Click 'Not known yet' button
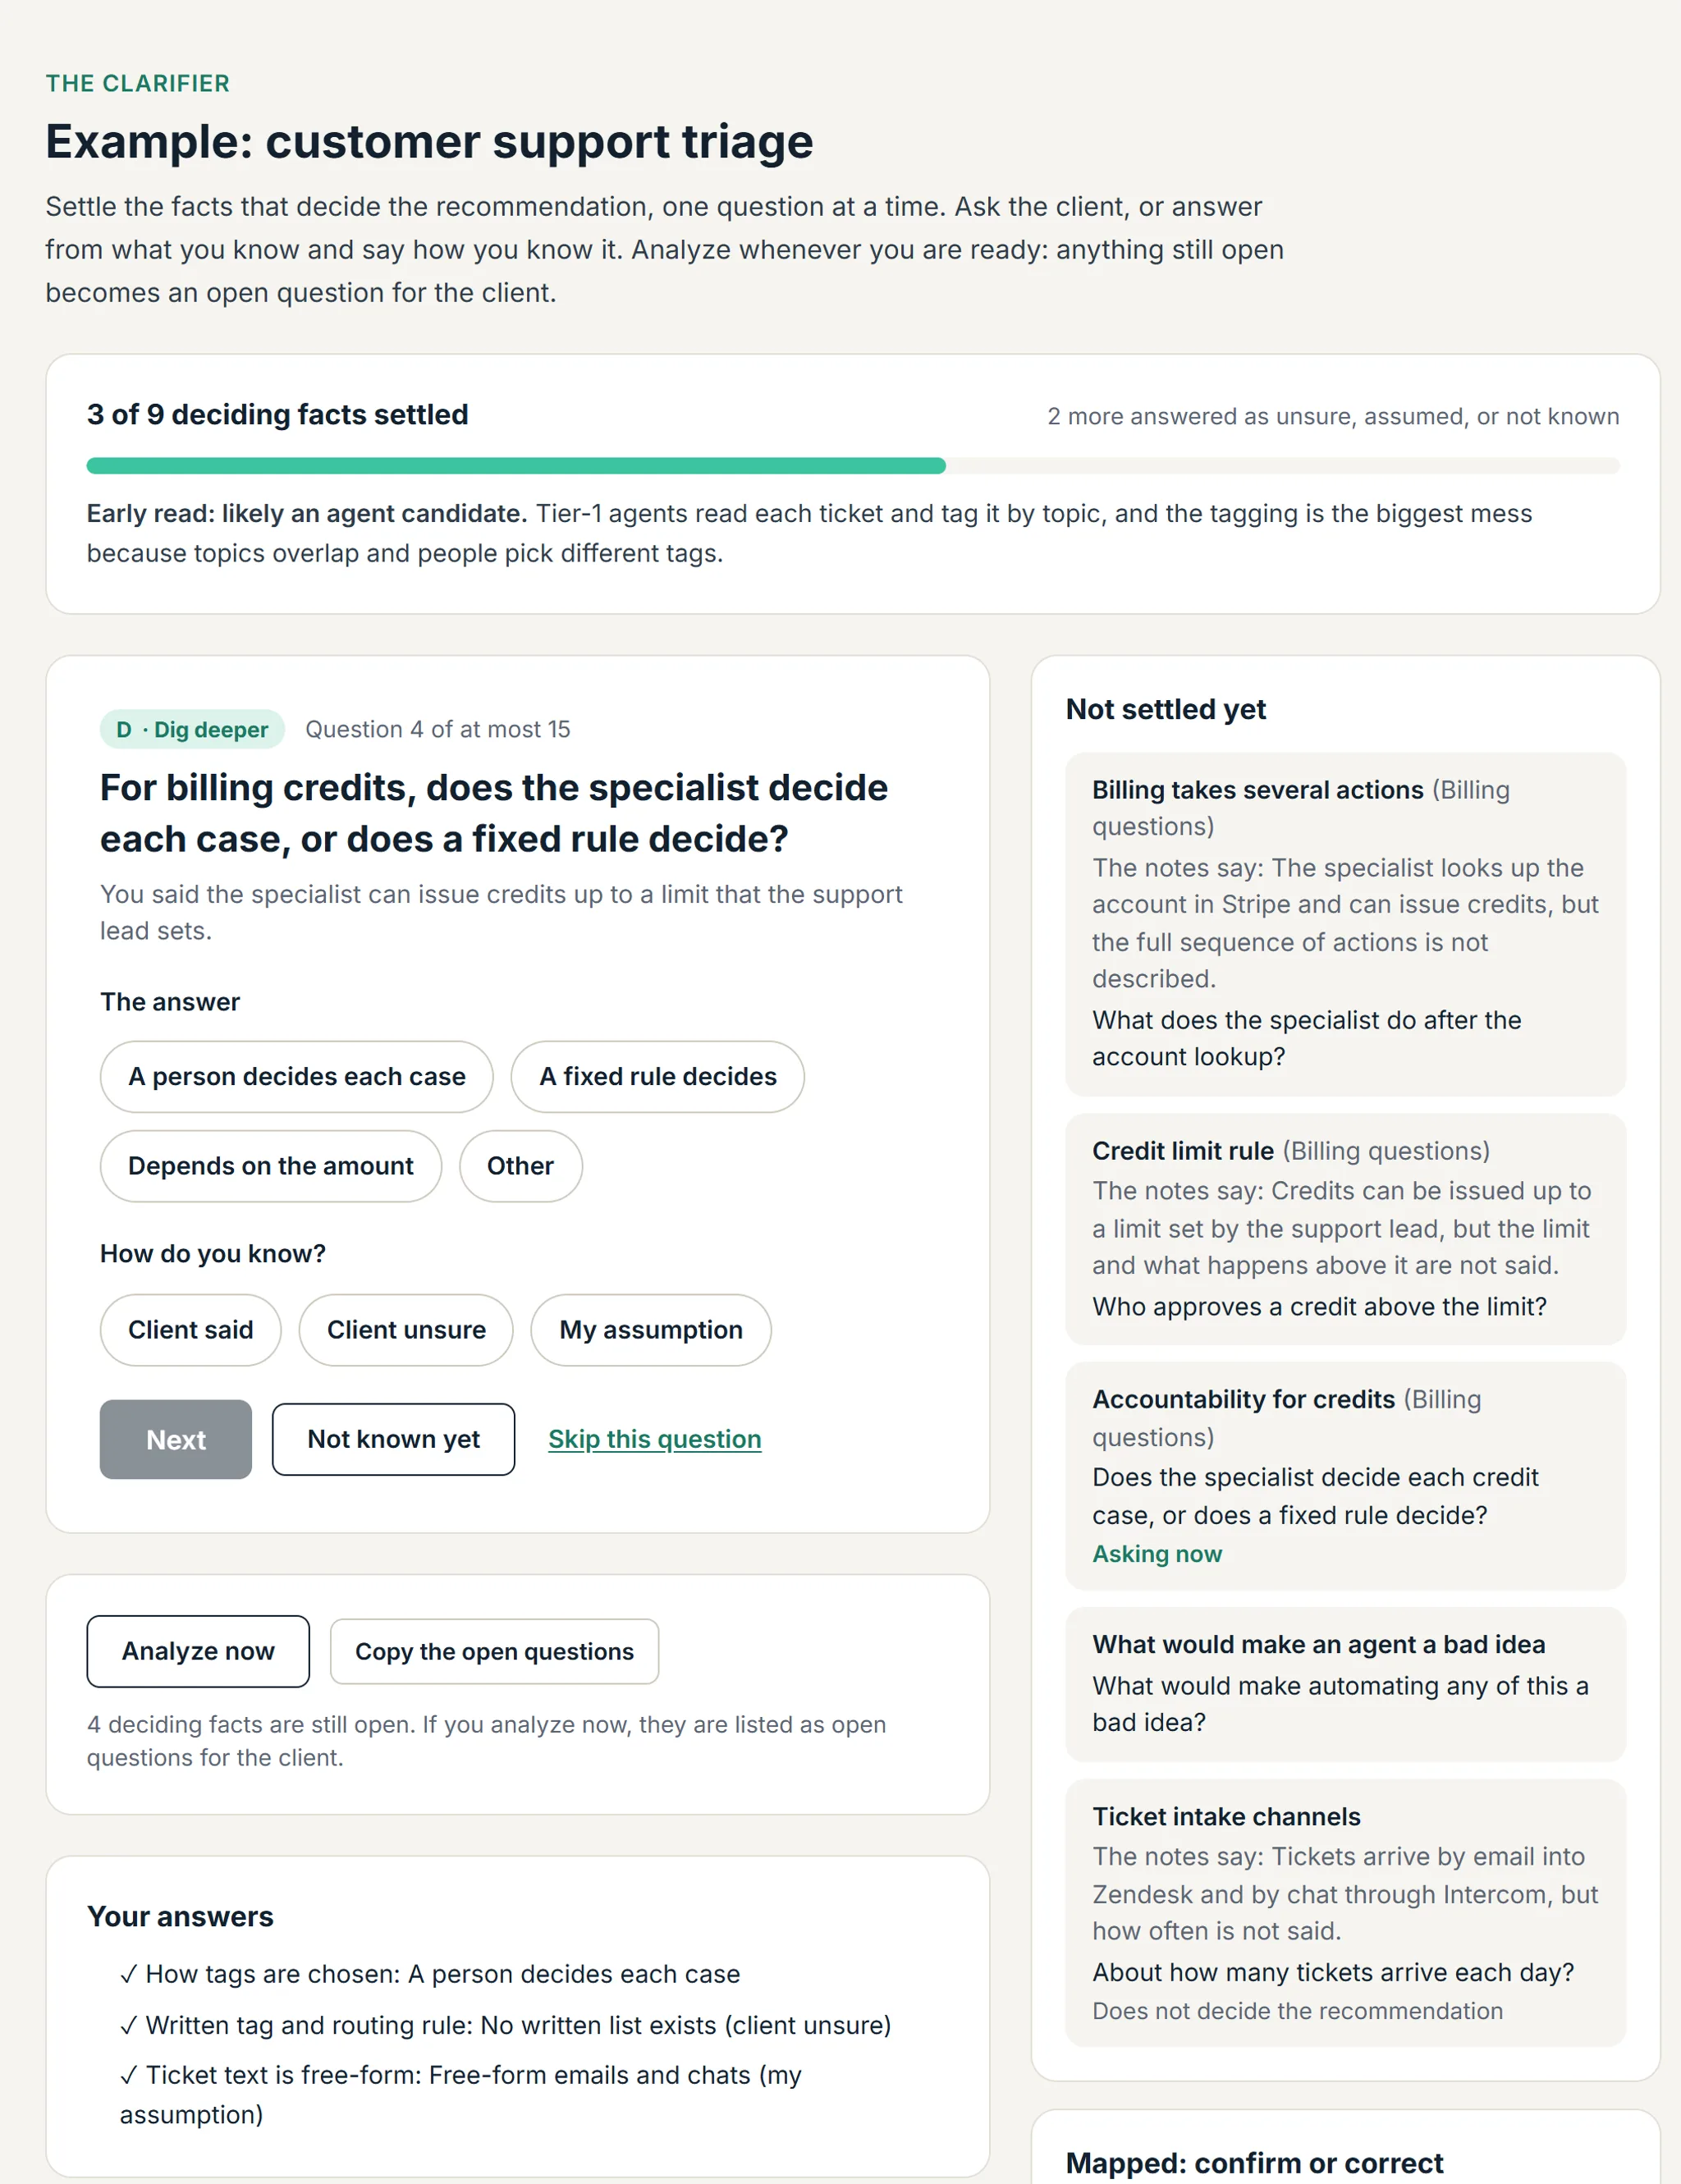 [393, 1439]
